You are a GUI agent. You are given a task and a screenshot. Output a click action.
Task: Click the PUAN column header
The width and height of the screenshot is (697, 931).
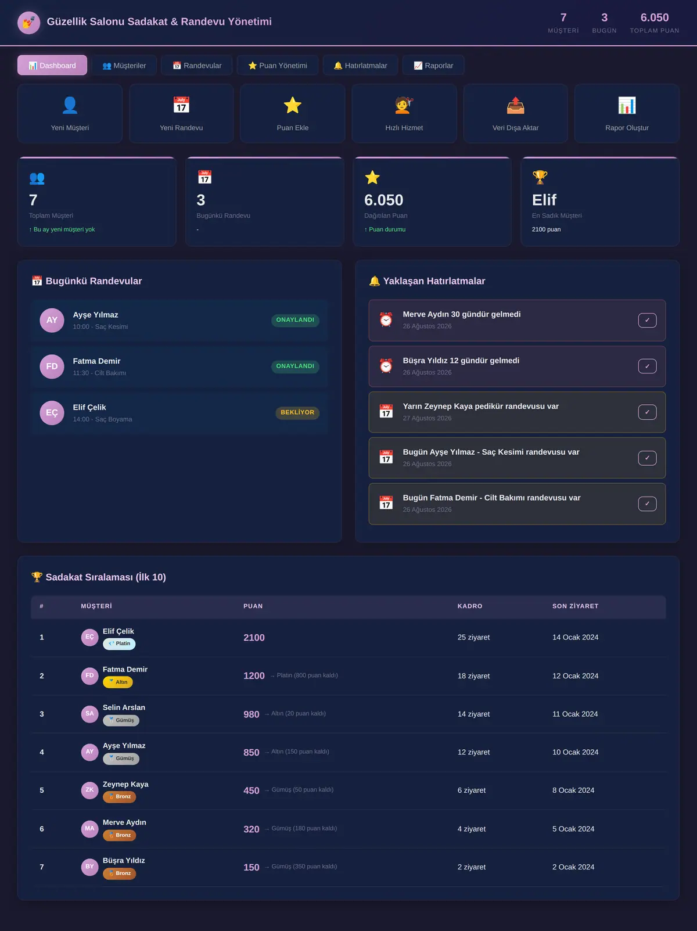point(253,606)
